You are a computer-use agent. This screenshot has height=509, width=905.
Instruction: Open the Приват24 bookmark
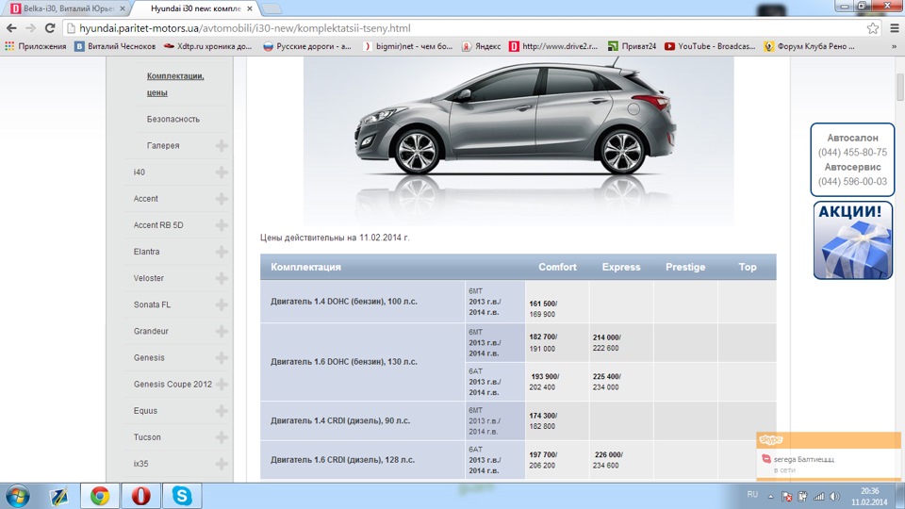pyautogui.click(x=632, y=46)
